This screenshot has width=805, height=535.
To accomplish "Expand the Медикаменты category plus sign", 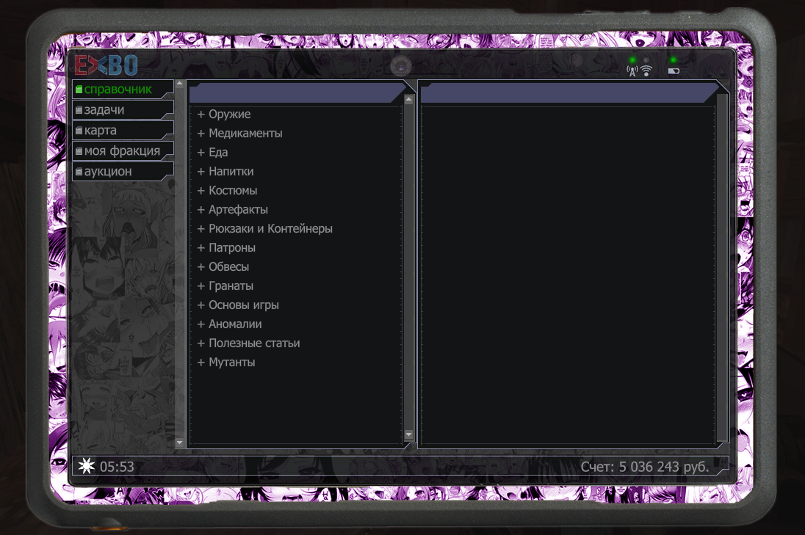I will click(x=201, y=134).
